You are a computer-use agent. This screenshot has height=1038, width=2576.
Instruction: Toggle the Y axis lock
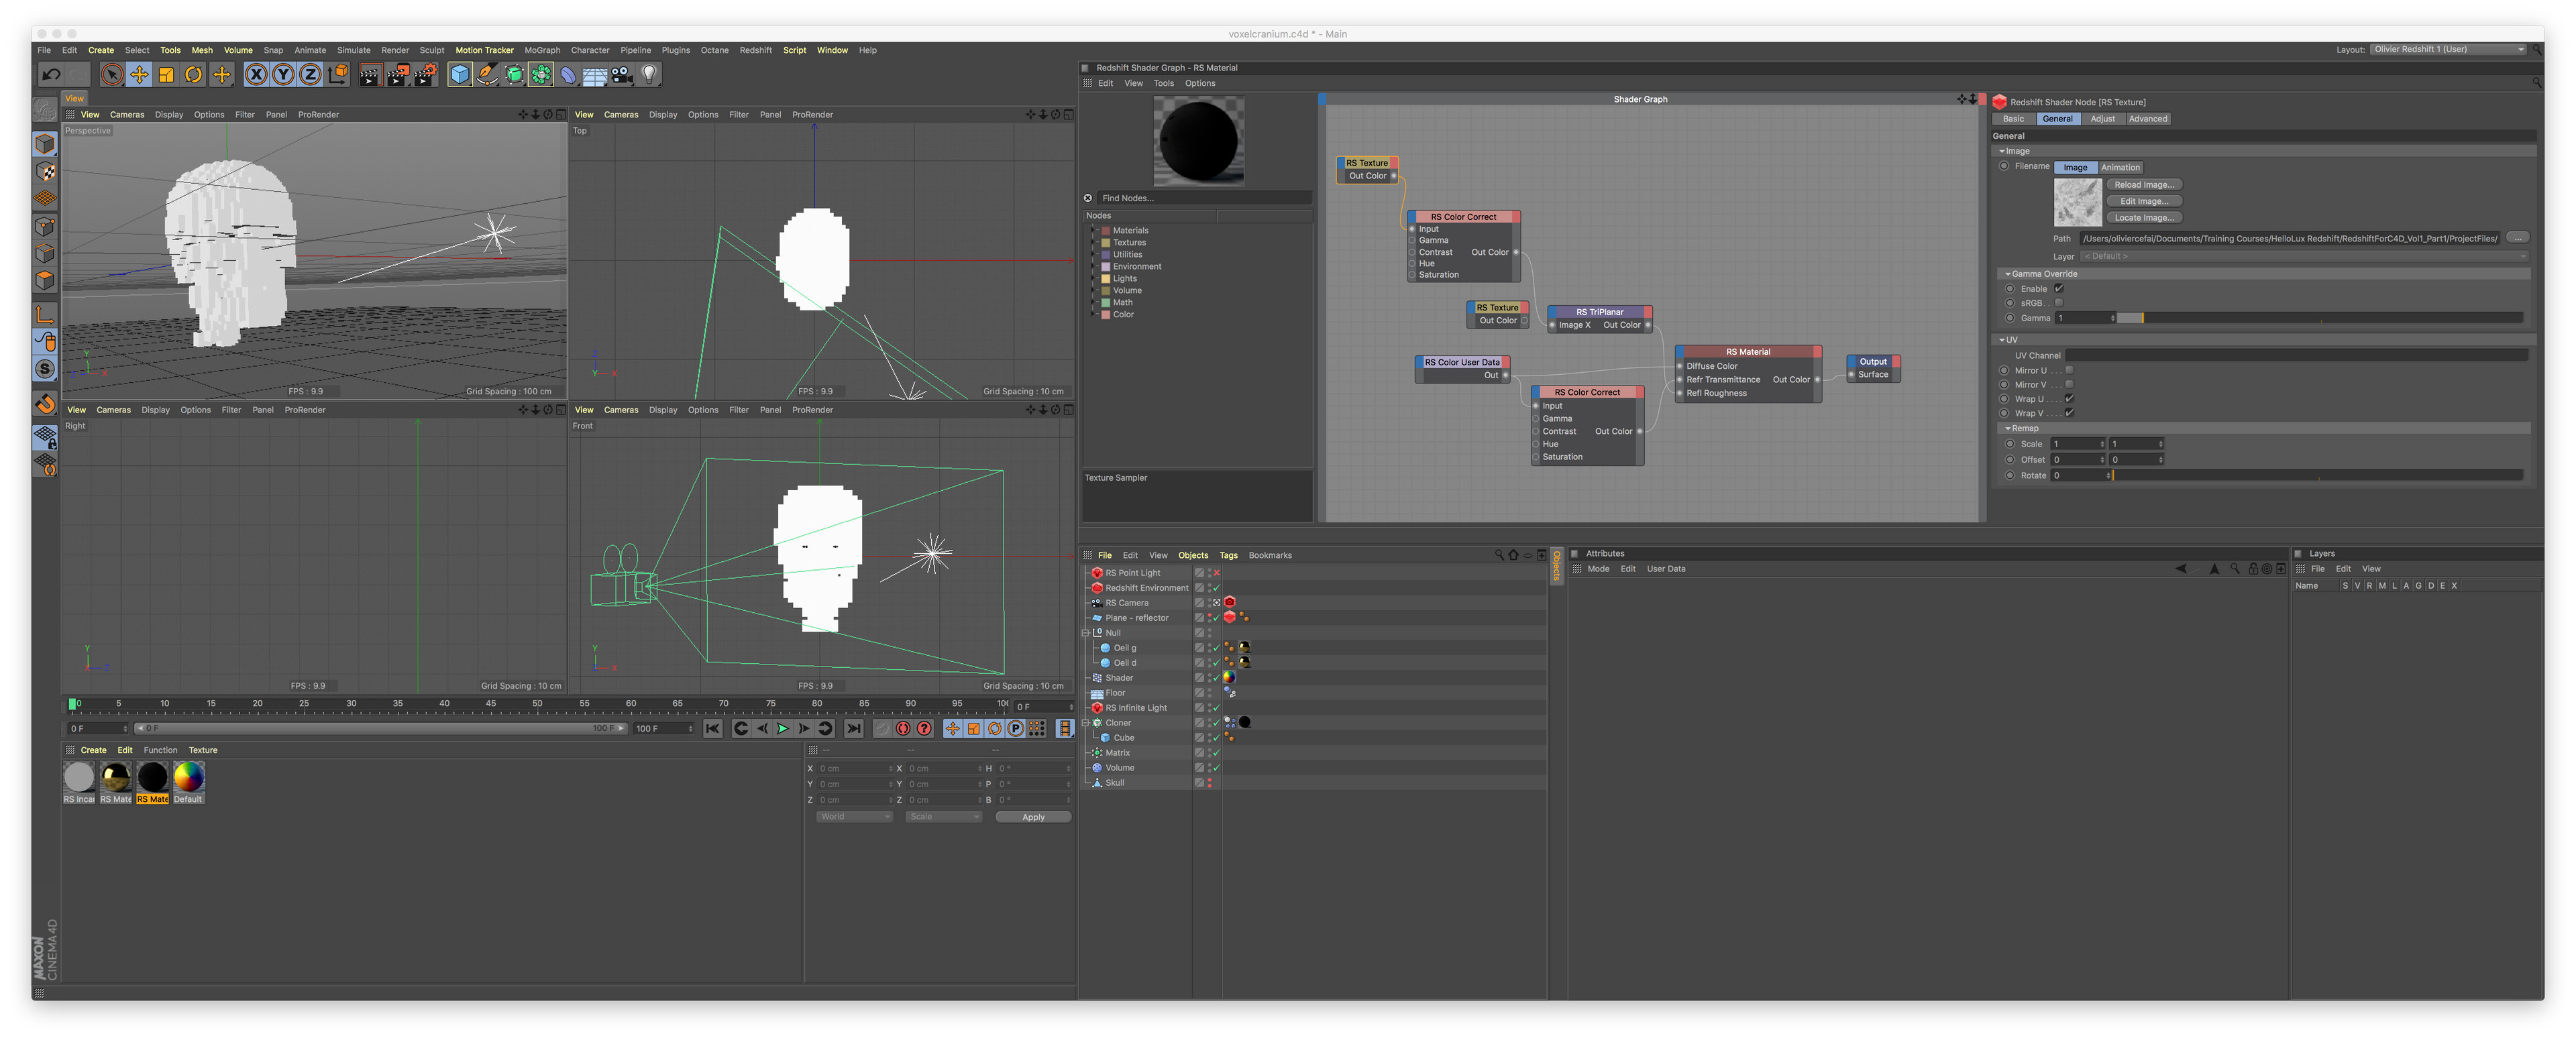284,74
